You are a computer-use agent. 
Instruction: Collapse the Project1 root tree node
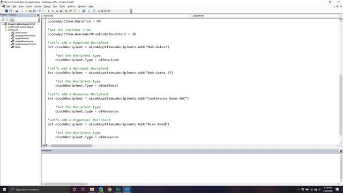(x=2, y=24)
